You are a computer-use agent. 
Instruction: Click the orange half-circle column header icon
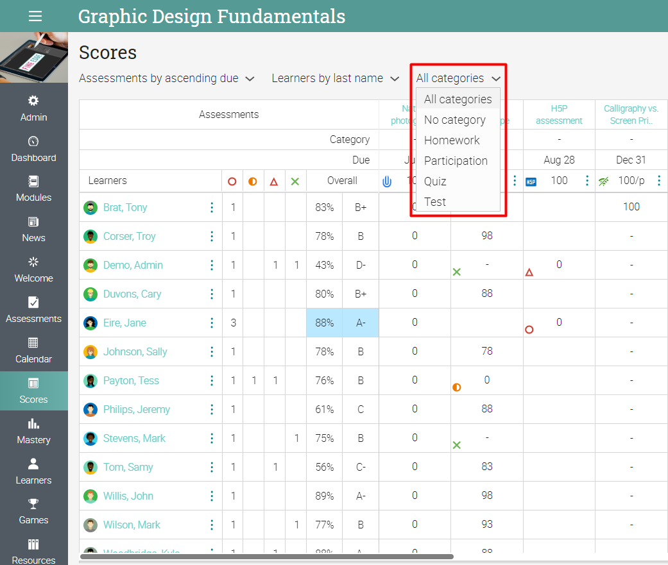click(x=253, y=181)
